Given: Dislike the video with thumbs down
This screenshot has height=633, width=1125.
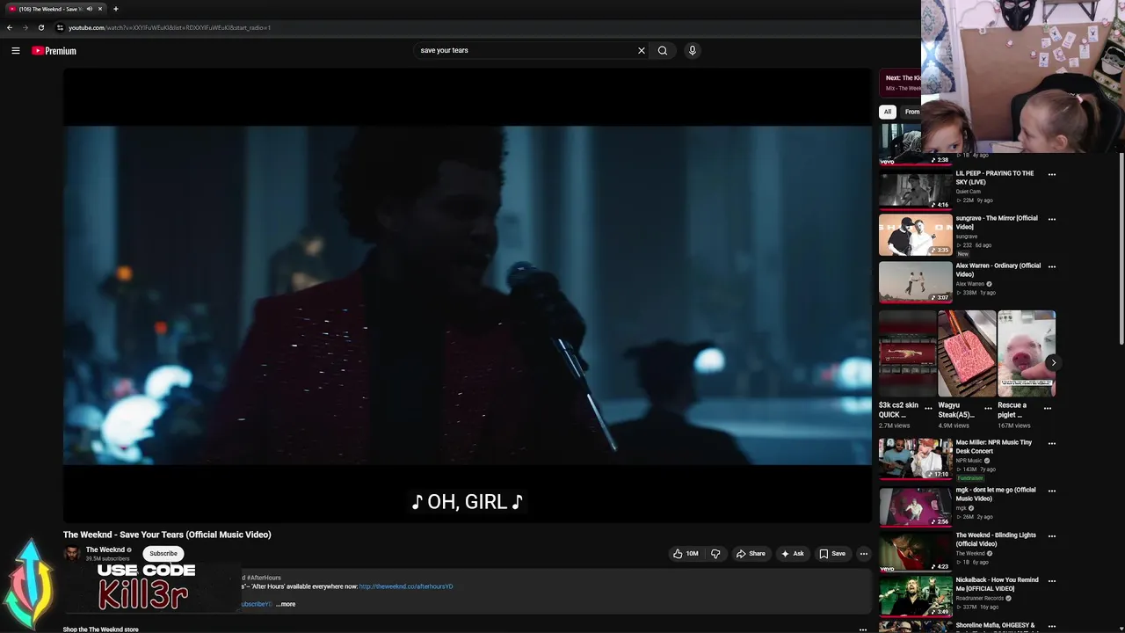Looking at the screenshot, I should [x=715, y=554].
